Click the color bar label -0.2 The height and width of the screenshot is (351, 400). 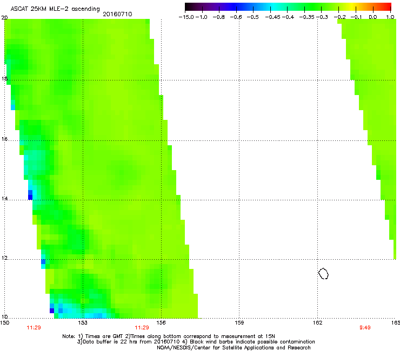point(340,17)
